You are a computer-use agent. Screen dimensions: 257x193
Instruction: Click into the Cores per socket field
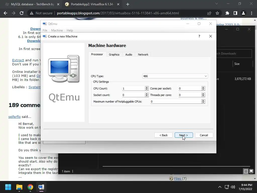click(190, 88)
